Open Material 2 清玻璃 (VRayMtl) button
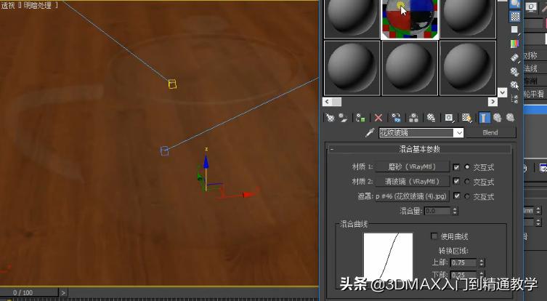The height and width of the screenshot is (301, 547). click(412, 182)
